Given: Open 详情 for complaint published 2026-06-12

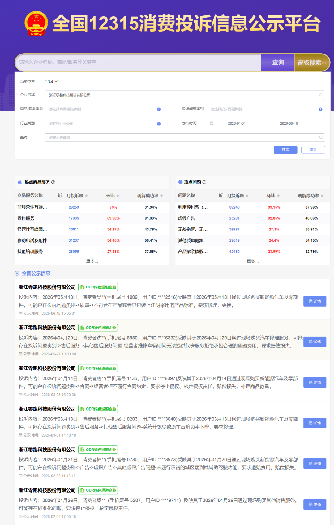Looking at the screenshot, I should pos(315,301).
